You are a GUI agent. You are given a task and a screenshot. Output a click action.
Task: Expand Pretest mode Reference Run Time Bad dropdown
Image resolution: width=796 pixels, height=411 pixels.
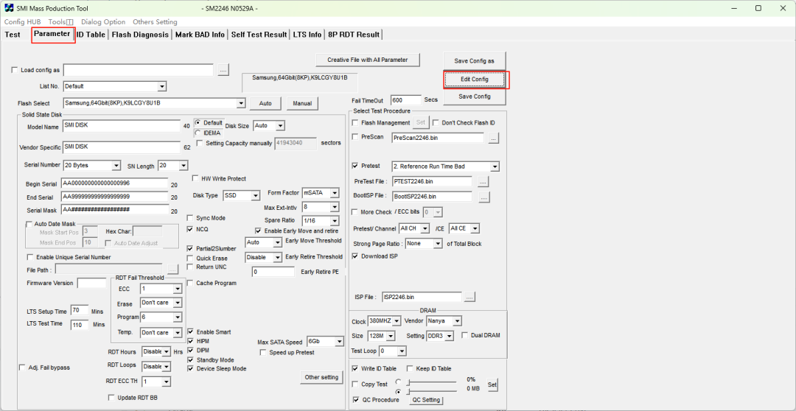(495, 166)
